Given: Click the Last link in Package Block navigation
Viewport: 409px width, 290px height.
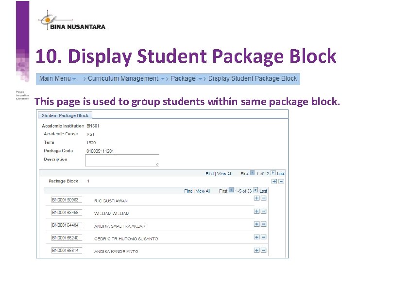Looking at the screenshot, I should click(280, 173).
